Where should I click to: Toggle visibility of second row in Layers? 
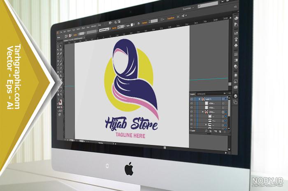(x=191, y=103)
